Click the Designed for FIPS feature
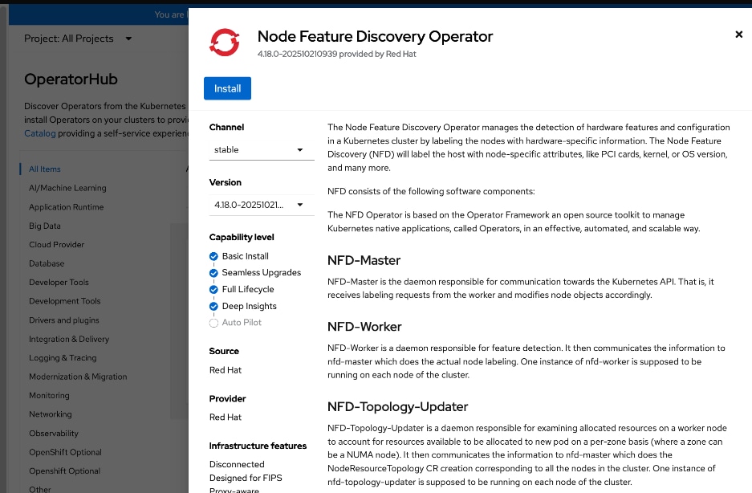752x493 pixels. point(246,478)
